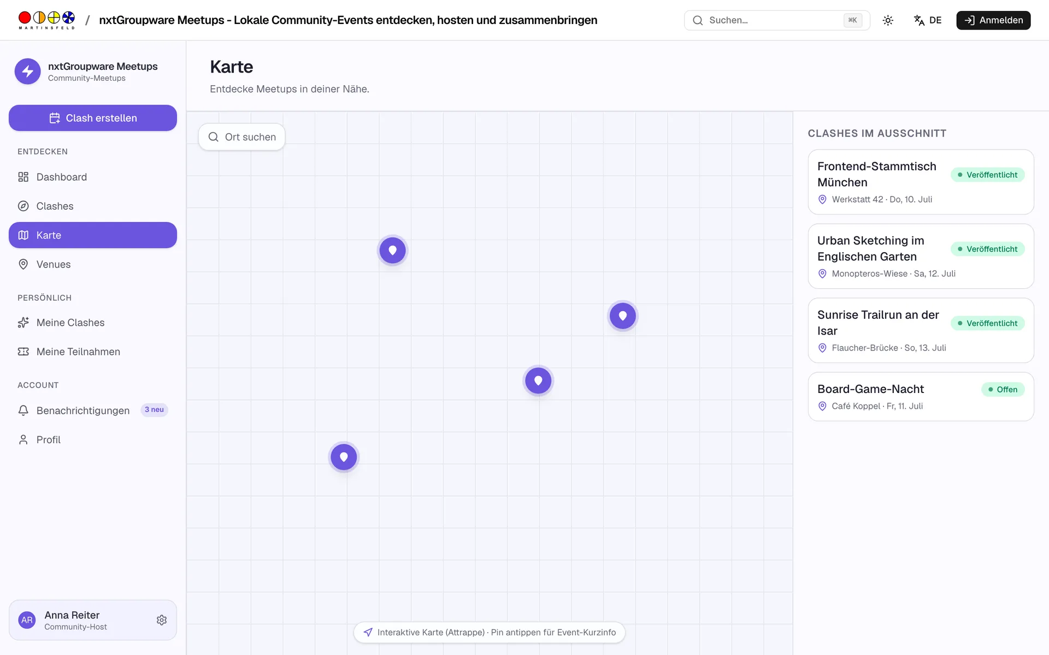Open Dashboard in the sidebar

point(93,177)
